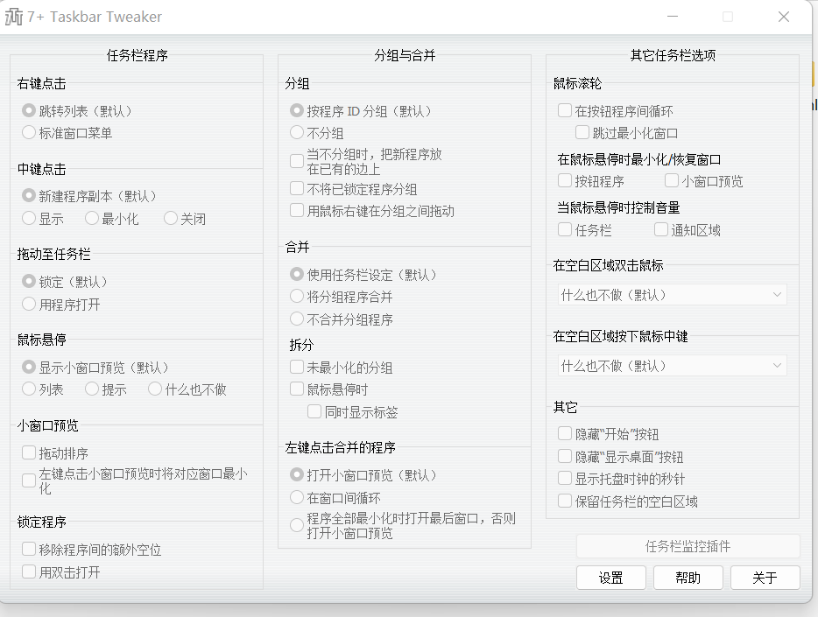Screen dimensions: 818x617
Task: Check 隐藏"开始"按钮 option
Action: coord(566,434)
